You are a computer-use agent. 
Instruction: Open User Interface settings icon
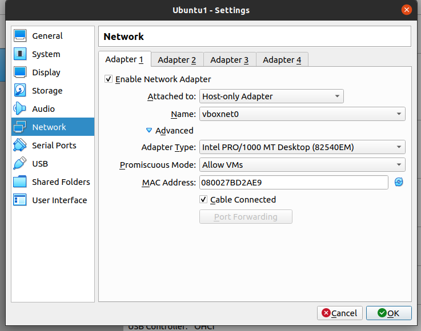click(x=21, y=200)
